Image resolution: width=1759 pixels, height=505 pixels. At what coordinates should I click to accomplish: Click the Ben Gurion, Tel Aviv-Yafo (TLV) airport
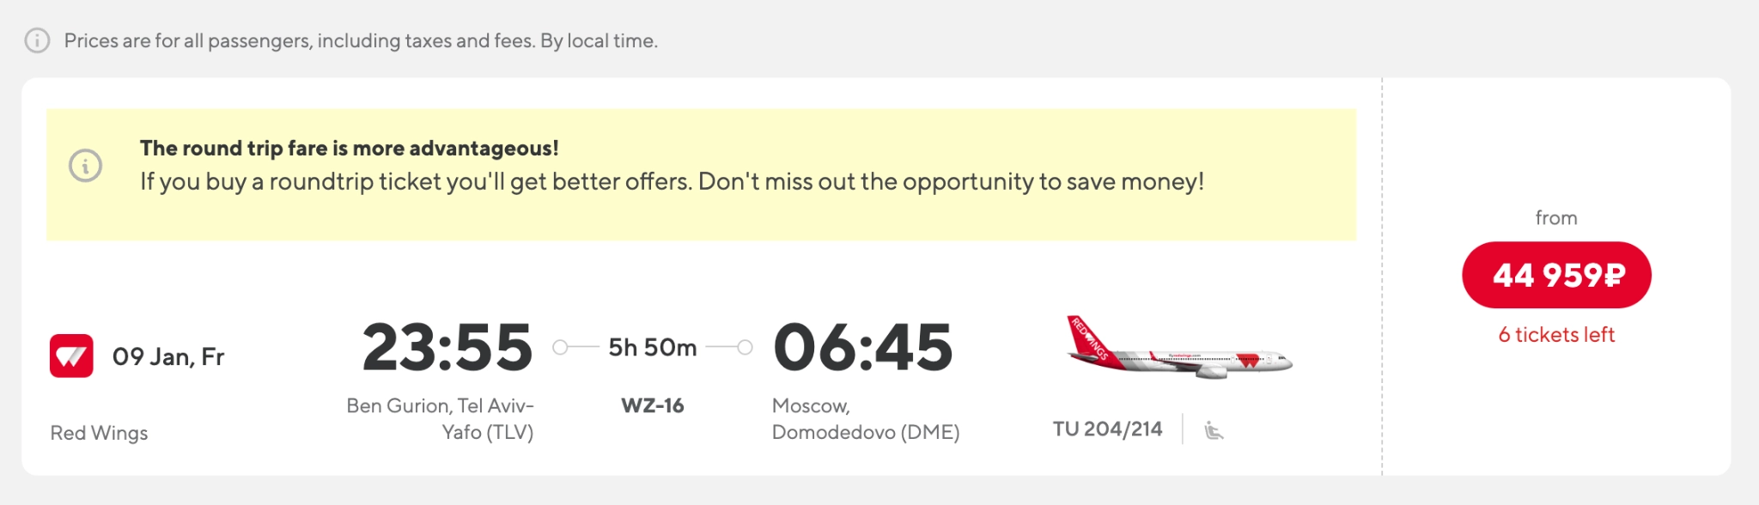click(441, 419)
